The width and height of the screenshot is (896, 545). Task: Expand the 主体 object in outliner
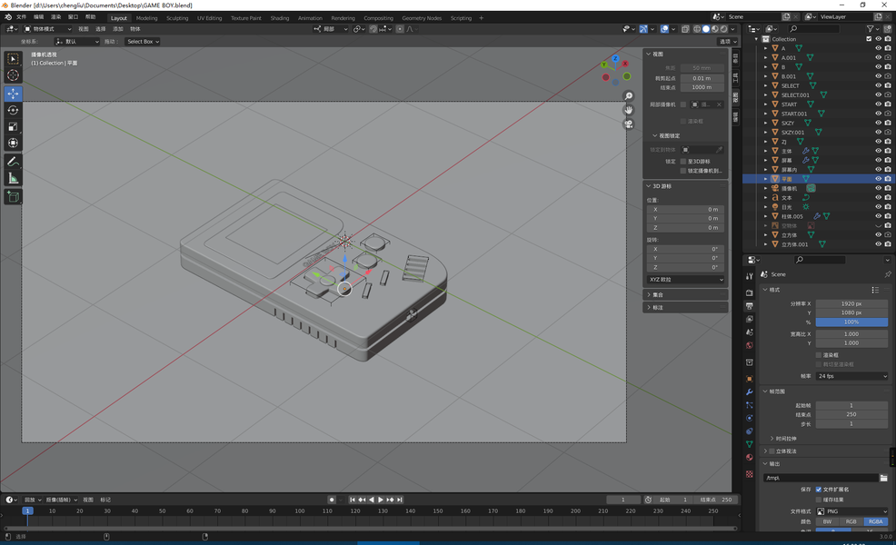click(766, 151)
